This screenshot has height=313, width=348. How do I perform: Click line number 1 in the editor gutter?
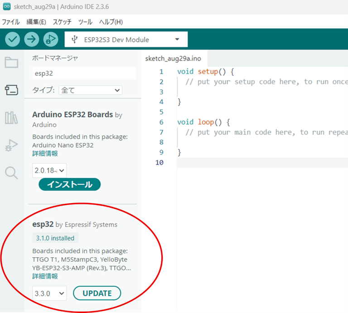tap(161, 72)
